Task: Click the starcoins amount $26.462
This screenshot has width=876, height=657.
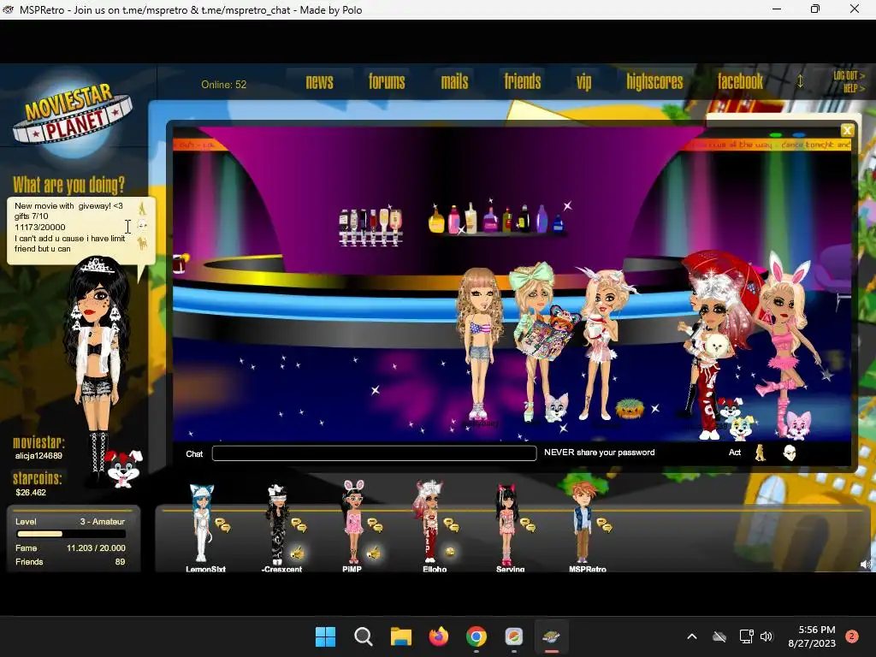Action: coord(31,492)
